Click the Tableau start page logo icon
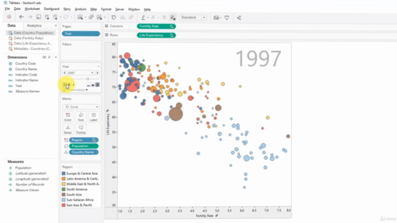Image resolution: width=397 pixels, height=223 pixels. tap(9, 17)
